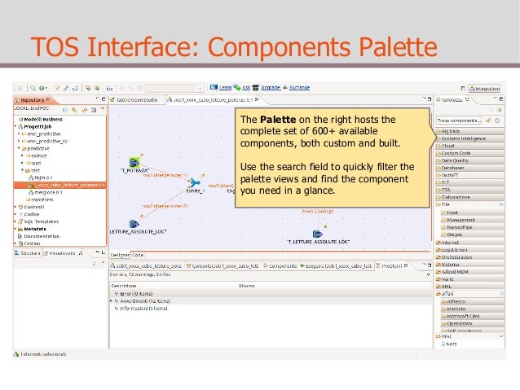This screenshot has width=520, height=390.
Task: Click the Learn link
Action: point(225,87)
